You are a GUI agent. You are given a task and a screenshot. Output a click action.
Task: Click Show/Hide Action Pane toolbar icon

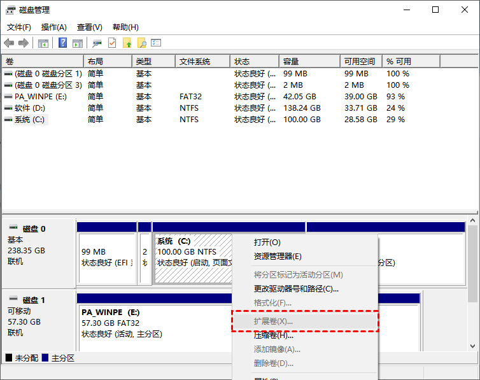(x=78, y=43)
